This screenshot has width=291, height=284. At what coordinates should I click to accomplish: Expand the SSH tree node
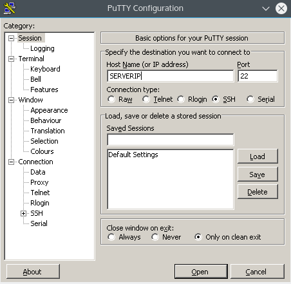(23, 213)
